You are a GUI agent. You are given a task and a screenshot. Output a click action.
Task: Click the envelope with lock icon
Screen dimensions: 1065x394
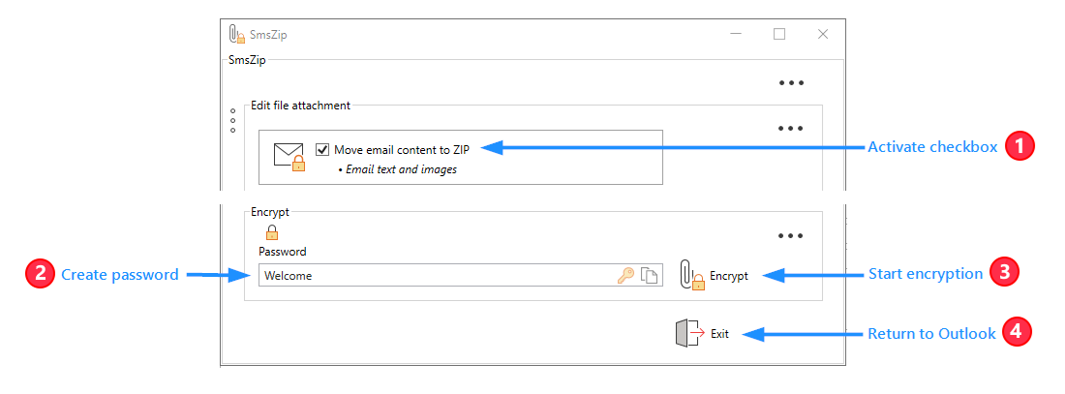coord(289,156)
